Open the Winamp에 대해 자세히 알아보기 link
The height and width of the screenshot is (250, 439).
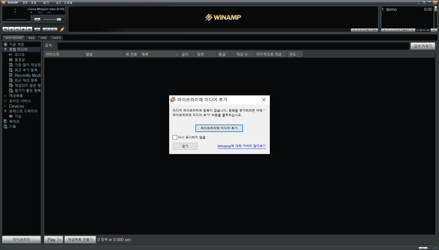pos(242,146)
